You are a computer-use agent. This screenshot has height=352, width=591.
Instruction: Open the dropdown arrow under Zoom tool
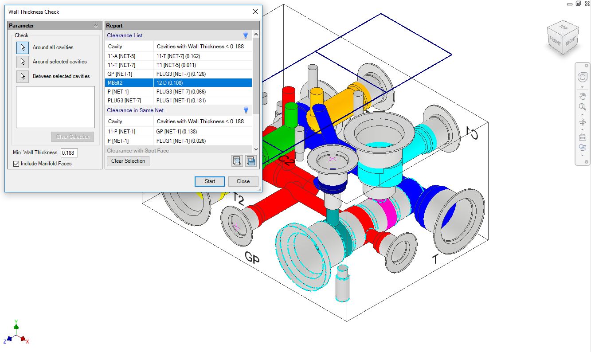(582, 114)
